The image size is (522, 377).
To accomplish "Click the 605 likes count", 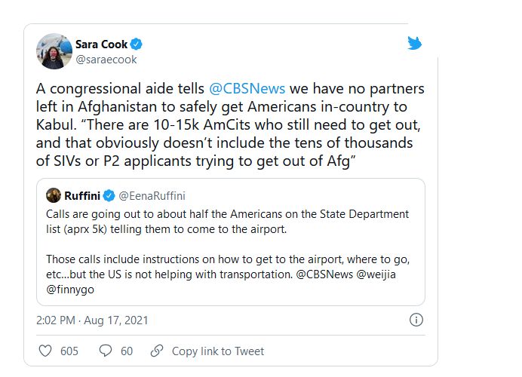I will click(69, 351).
